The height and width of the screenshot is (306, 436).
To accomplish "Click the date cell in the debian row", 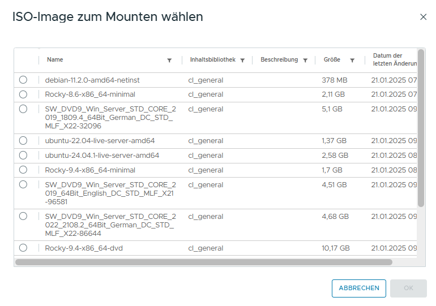I will 394,80.
